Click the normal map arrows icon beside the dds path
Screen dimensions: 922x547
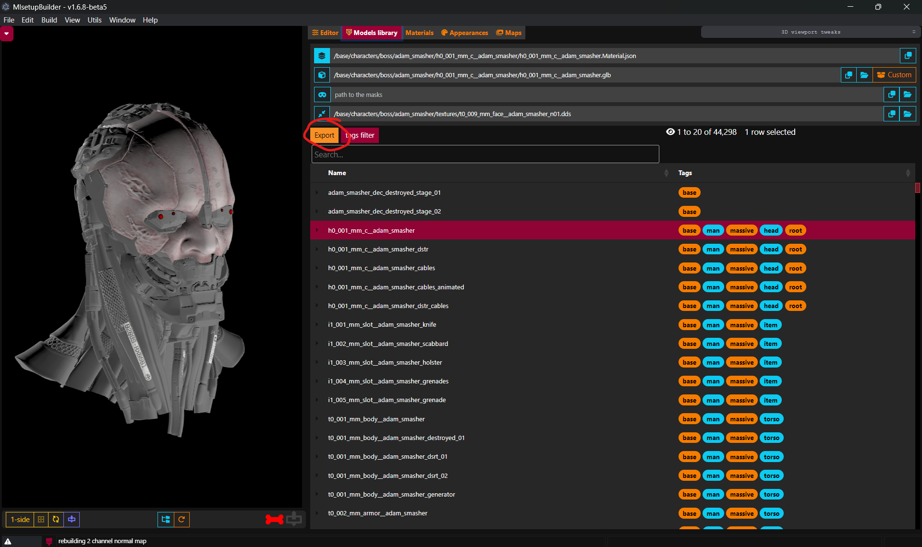coord(321,114)
